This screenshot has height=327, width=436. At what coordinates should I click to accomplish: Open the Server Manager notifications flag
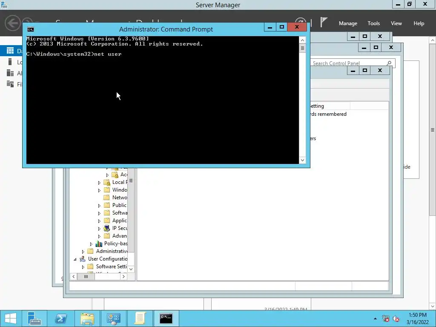(324, 22)
